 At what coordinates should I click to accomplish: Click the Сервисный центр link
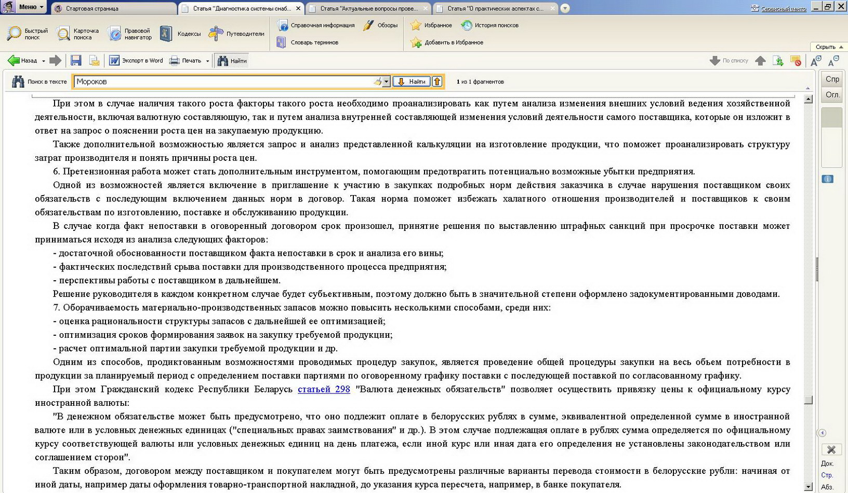coord(783,8)
